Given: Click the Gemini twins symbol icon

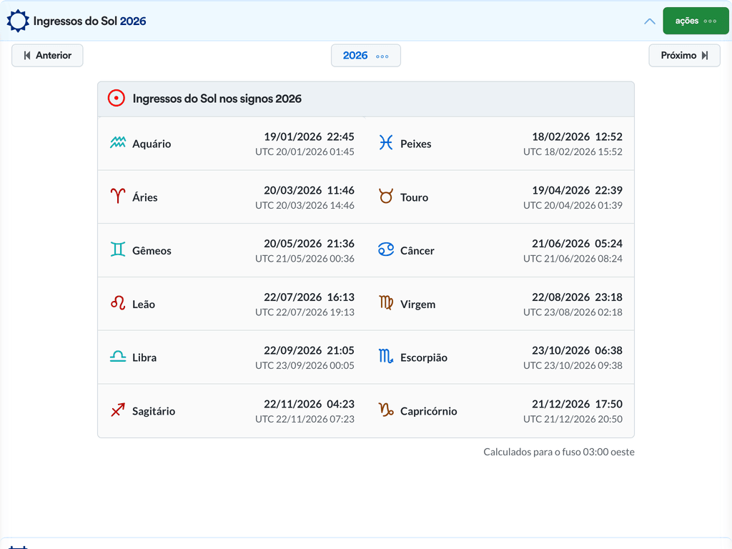Looking at the screenshot, I should 118,249.
